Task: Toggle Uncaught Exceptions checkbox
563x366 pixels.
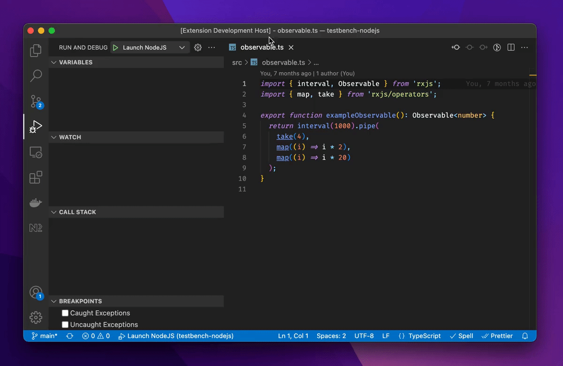Action: point(65,325)
